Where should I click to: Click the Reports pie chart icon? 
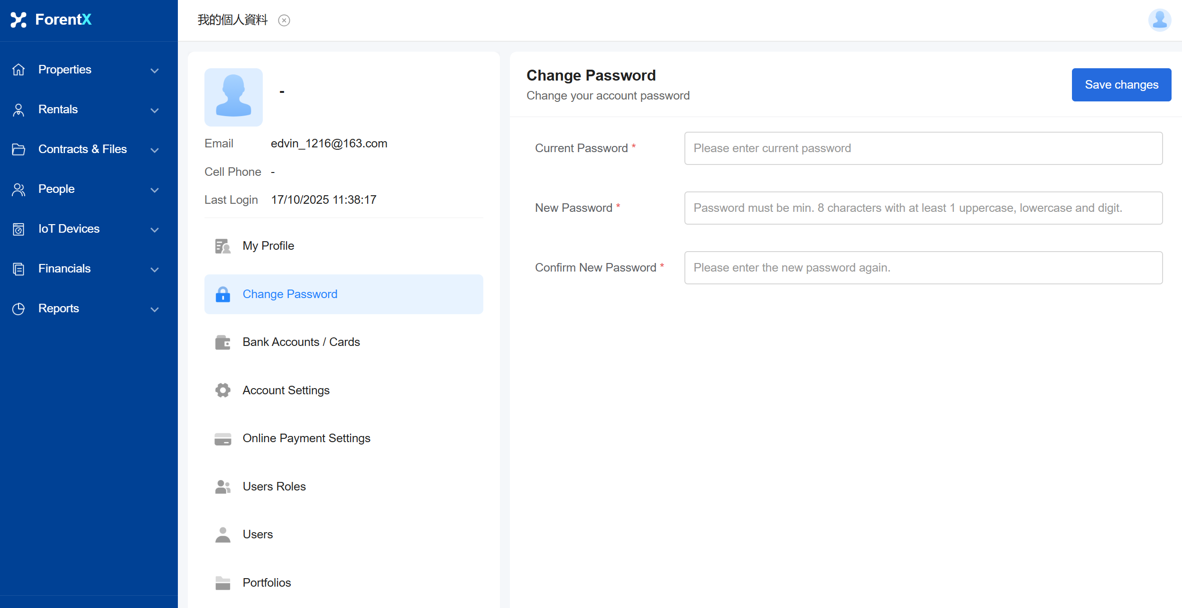(18, 309)
